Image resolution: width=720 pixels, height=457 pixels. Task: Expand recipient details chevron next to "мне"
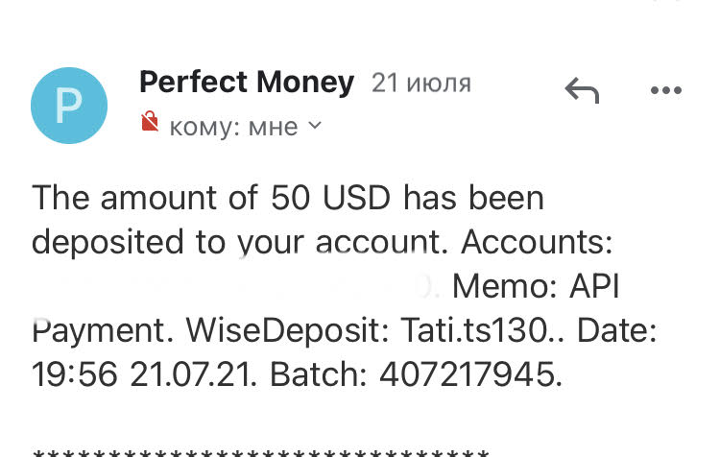coord(315,125)
